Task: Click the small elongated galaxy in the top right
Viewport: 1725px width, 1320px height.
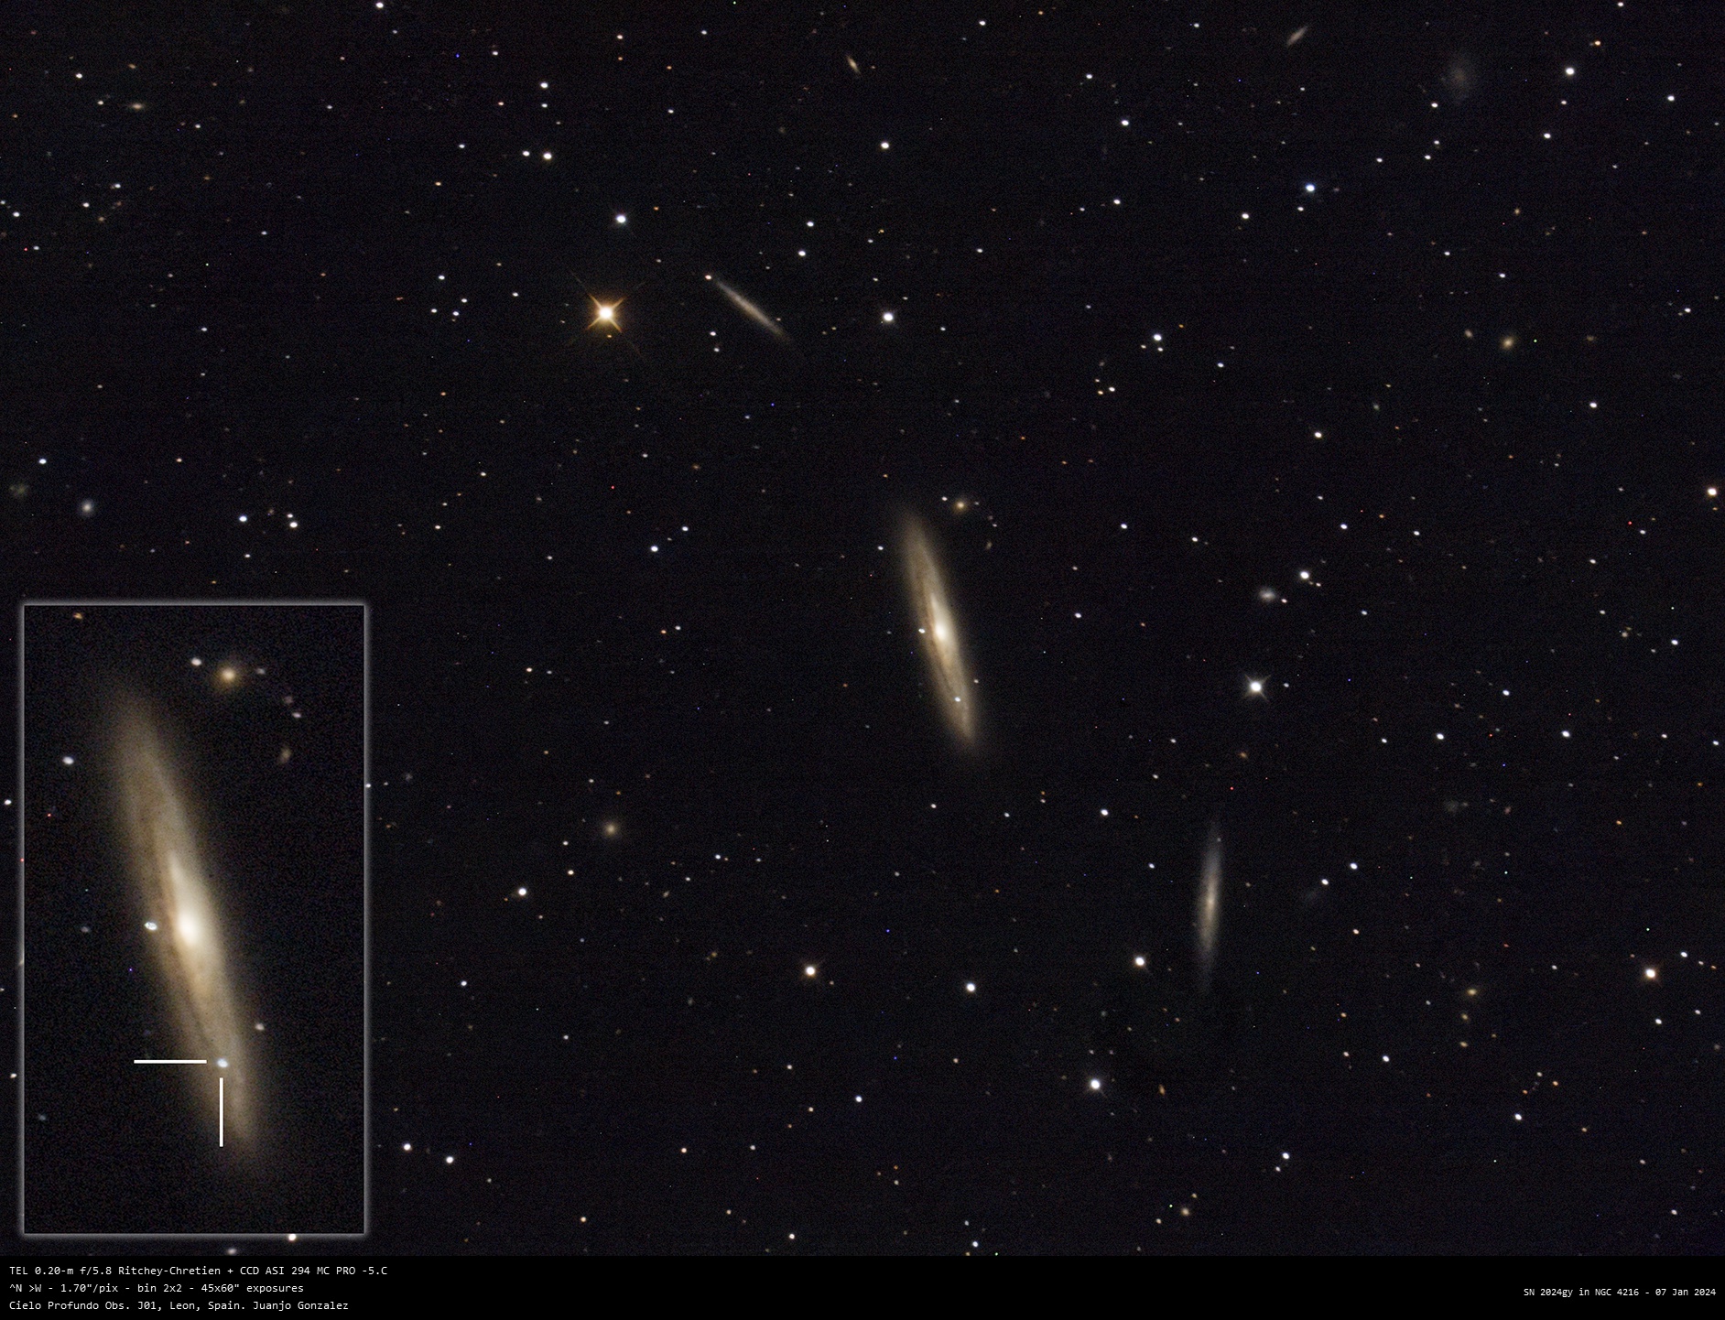Action: tap(1296, 36)
